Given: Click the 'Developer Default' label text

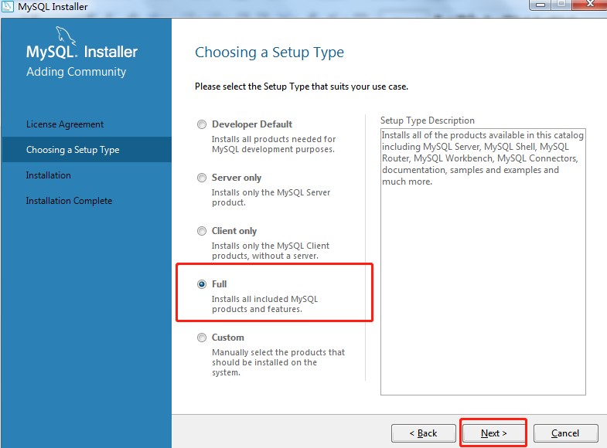Looking at the screenshot, I should coord(252,124).
